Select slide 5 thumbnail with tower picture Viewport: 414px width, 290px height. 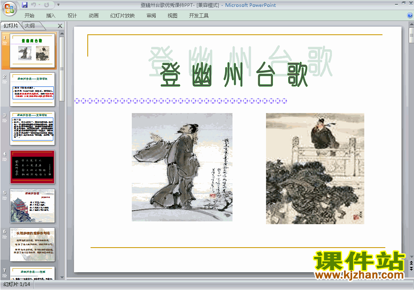coord(32,206)
